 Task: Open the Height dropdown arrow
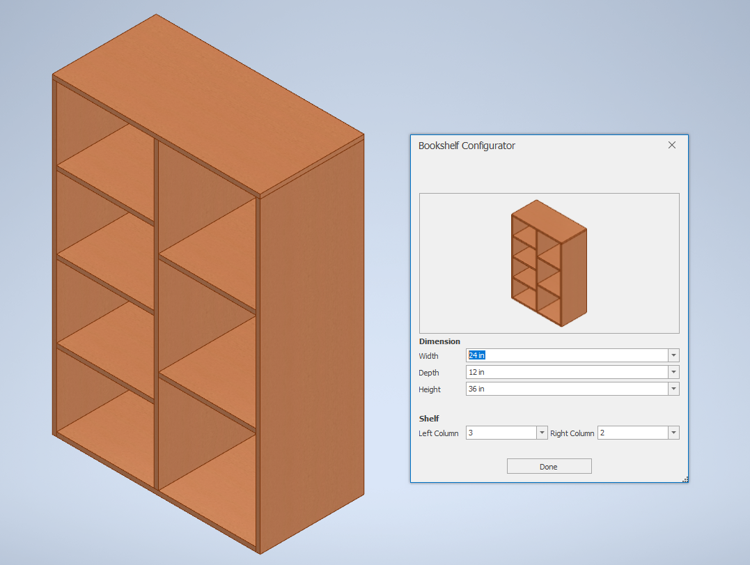pos(673,389)
